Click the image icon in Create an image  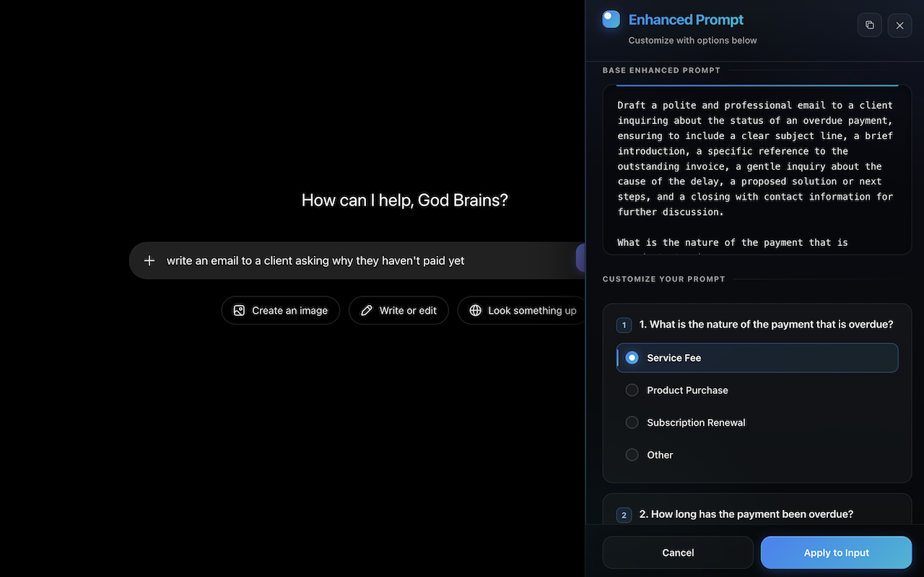[239, 310]
